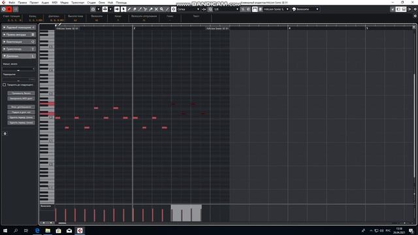Toggle left zone visibility icon at top right
This screenshot has width=418, height=235.
(x=398, y=9)
